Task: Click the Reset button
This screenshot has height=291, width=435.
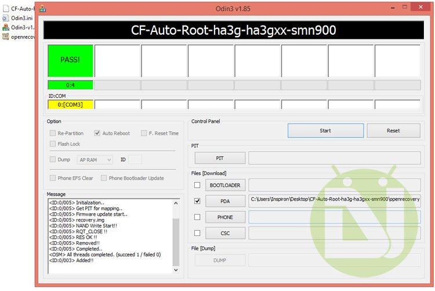Action: coord(393,130)
